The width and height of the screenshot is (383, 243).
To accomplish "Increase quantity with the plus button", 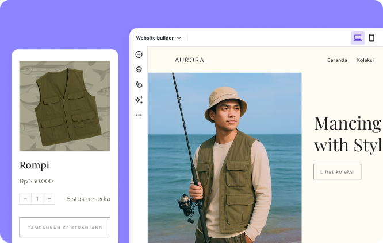I will click(49, 199).
